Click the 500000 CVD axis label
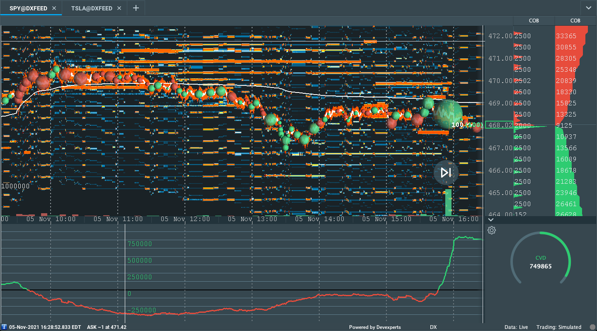Image resolution: width=597 pixels, height=331 pixels. click(x=140, y=260)
